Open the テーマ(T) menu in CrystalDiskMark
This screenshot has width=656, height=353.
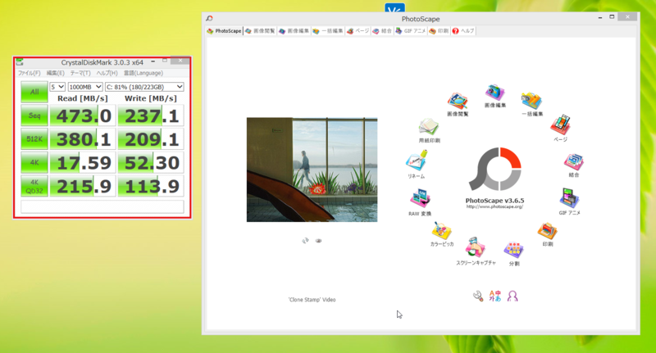pos(80,73)
